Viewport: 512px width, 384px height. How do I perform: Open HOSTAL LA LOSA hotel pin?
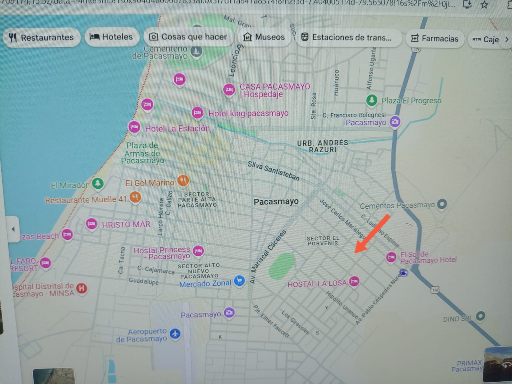354,282
